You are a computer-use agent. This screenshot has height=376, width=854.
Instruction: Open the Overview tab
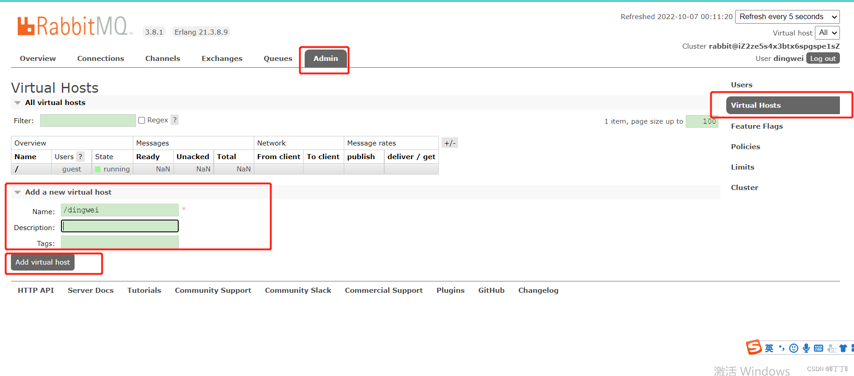(x=38, y=58)
